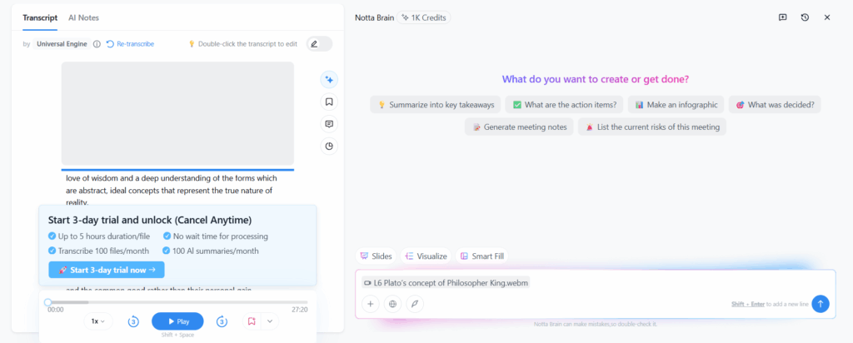The width and height of the screenshot is (853, 343).
Task: Start a new chat icon
Action: [782, 17]
